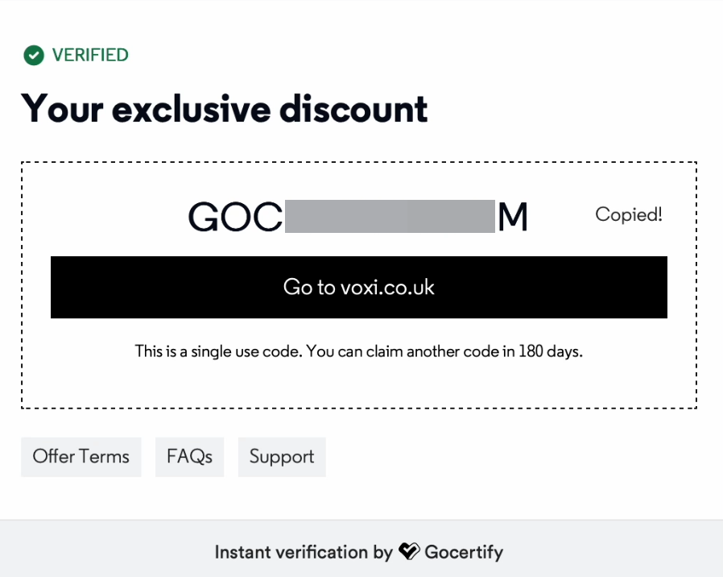Click the VERIFIED status text
Screen dimensions: 723x577
click(90, 55)
